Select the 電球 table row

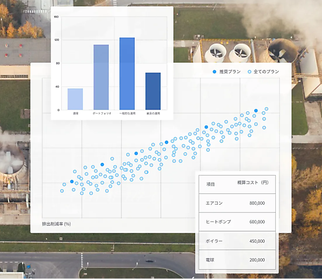click(236, 260)
